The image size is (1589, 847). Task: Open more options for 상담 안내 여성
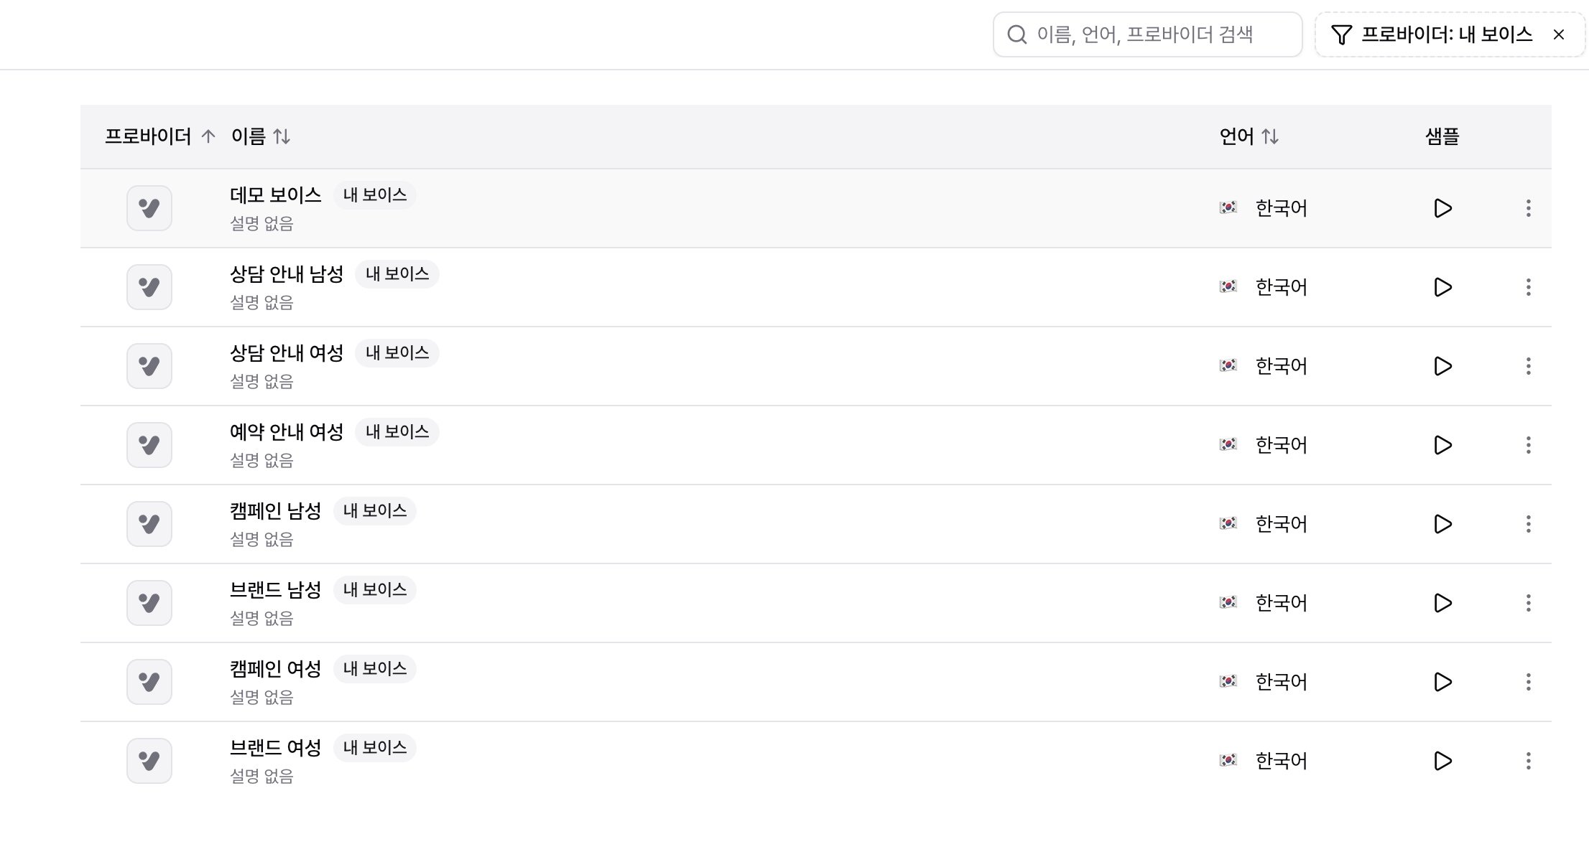[1529, 366]
